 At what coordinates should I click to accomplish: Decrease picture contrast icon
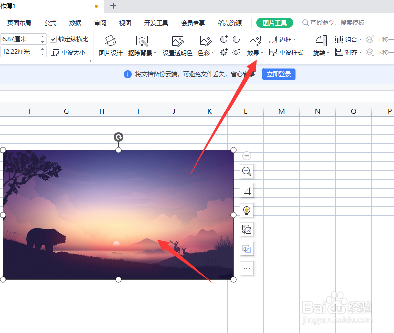[236, 39]
